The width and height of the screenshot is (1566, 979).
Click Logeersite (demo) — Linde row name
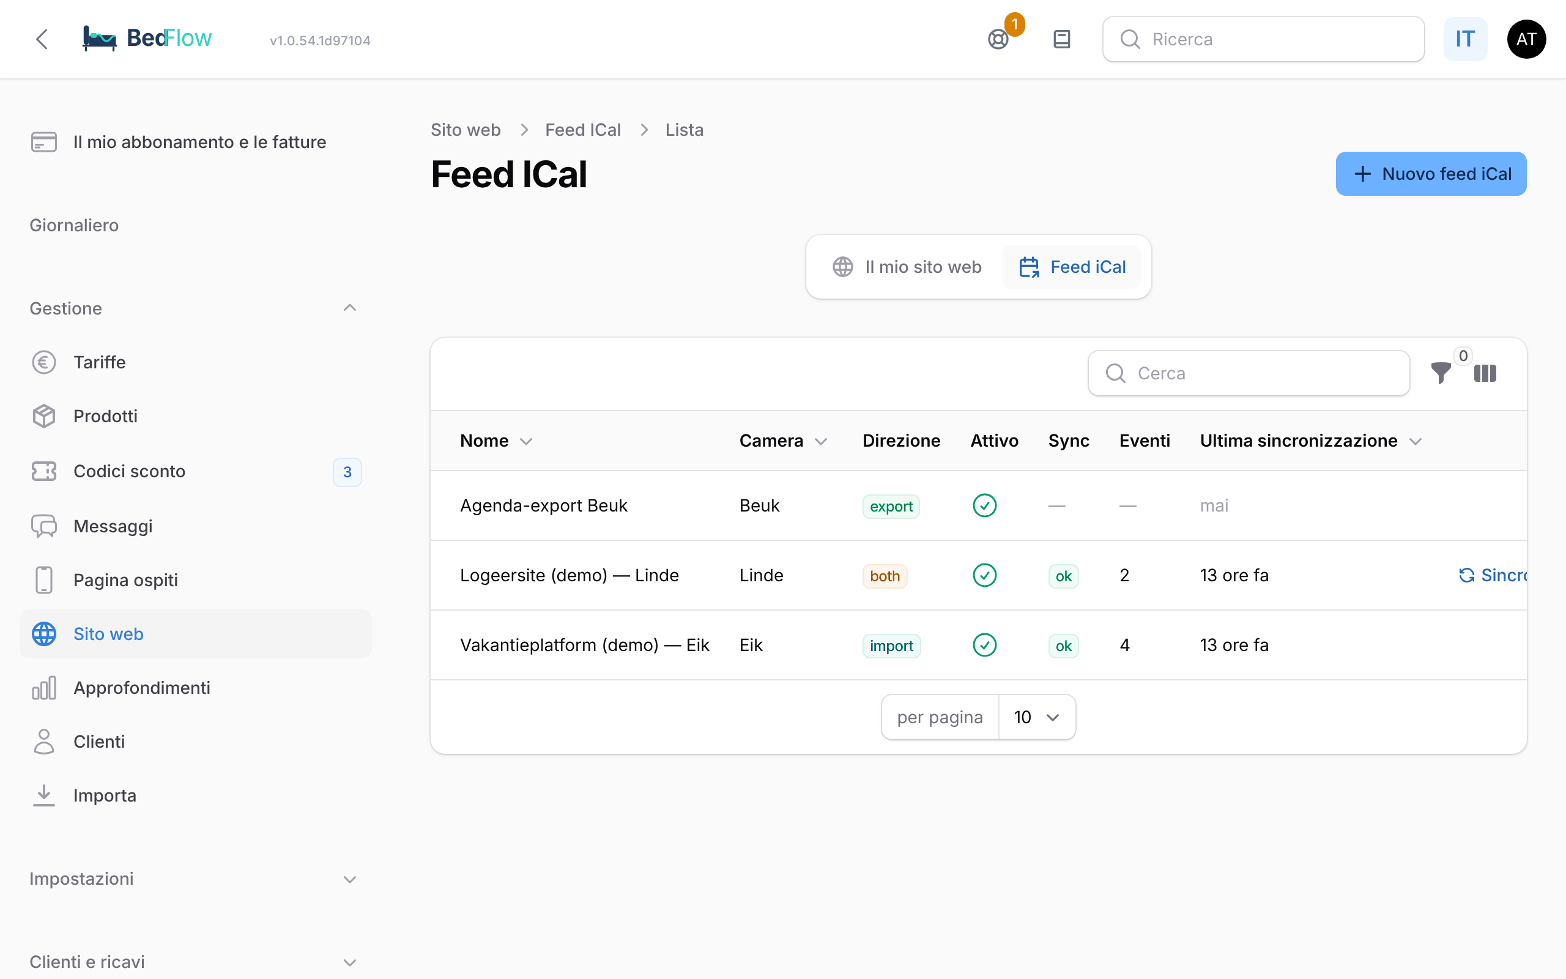pyautogui.click(x=570, y=575)
